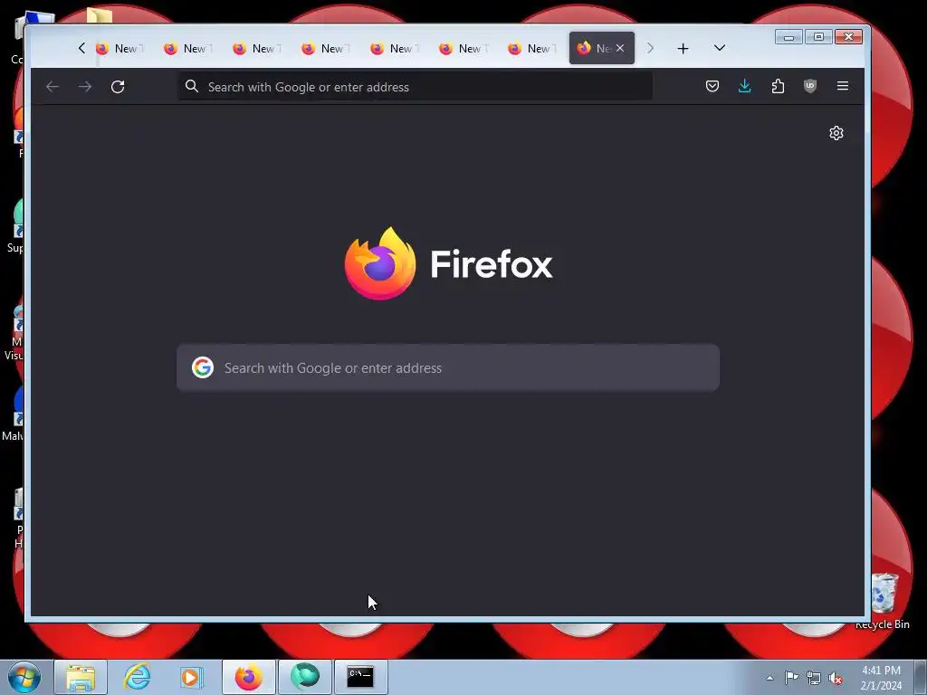Launch Internet Explorer from the taskbar
The width and height of the screenshot is (927, 695).
point(137,677)
